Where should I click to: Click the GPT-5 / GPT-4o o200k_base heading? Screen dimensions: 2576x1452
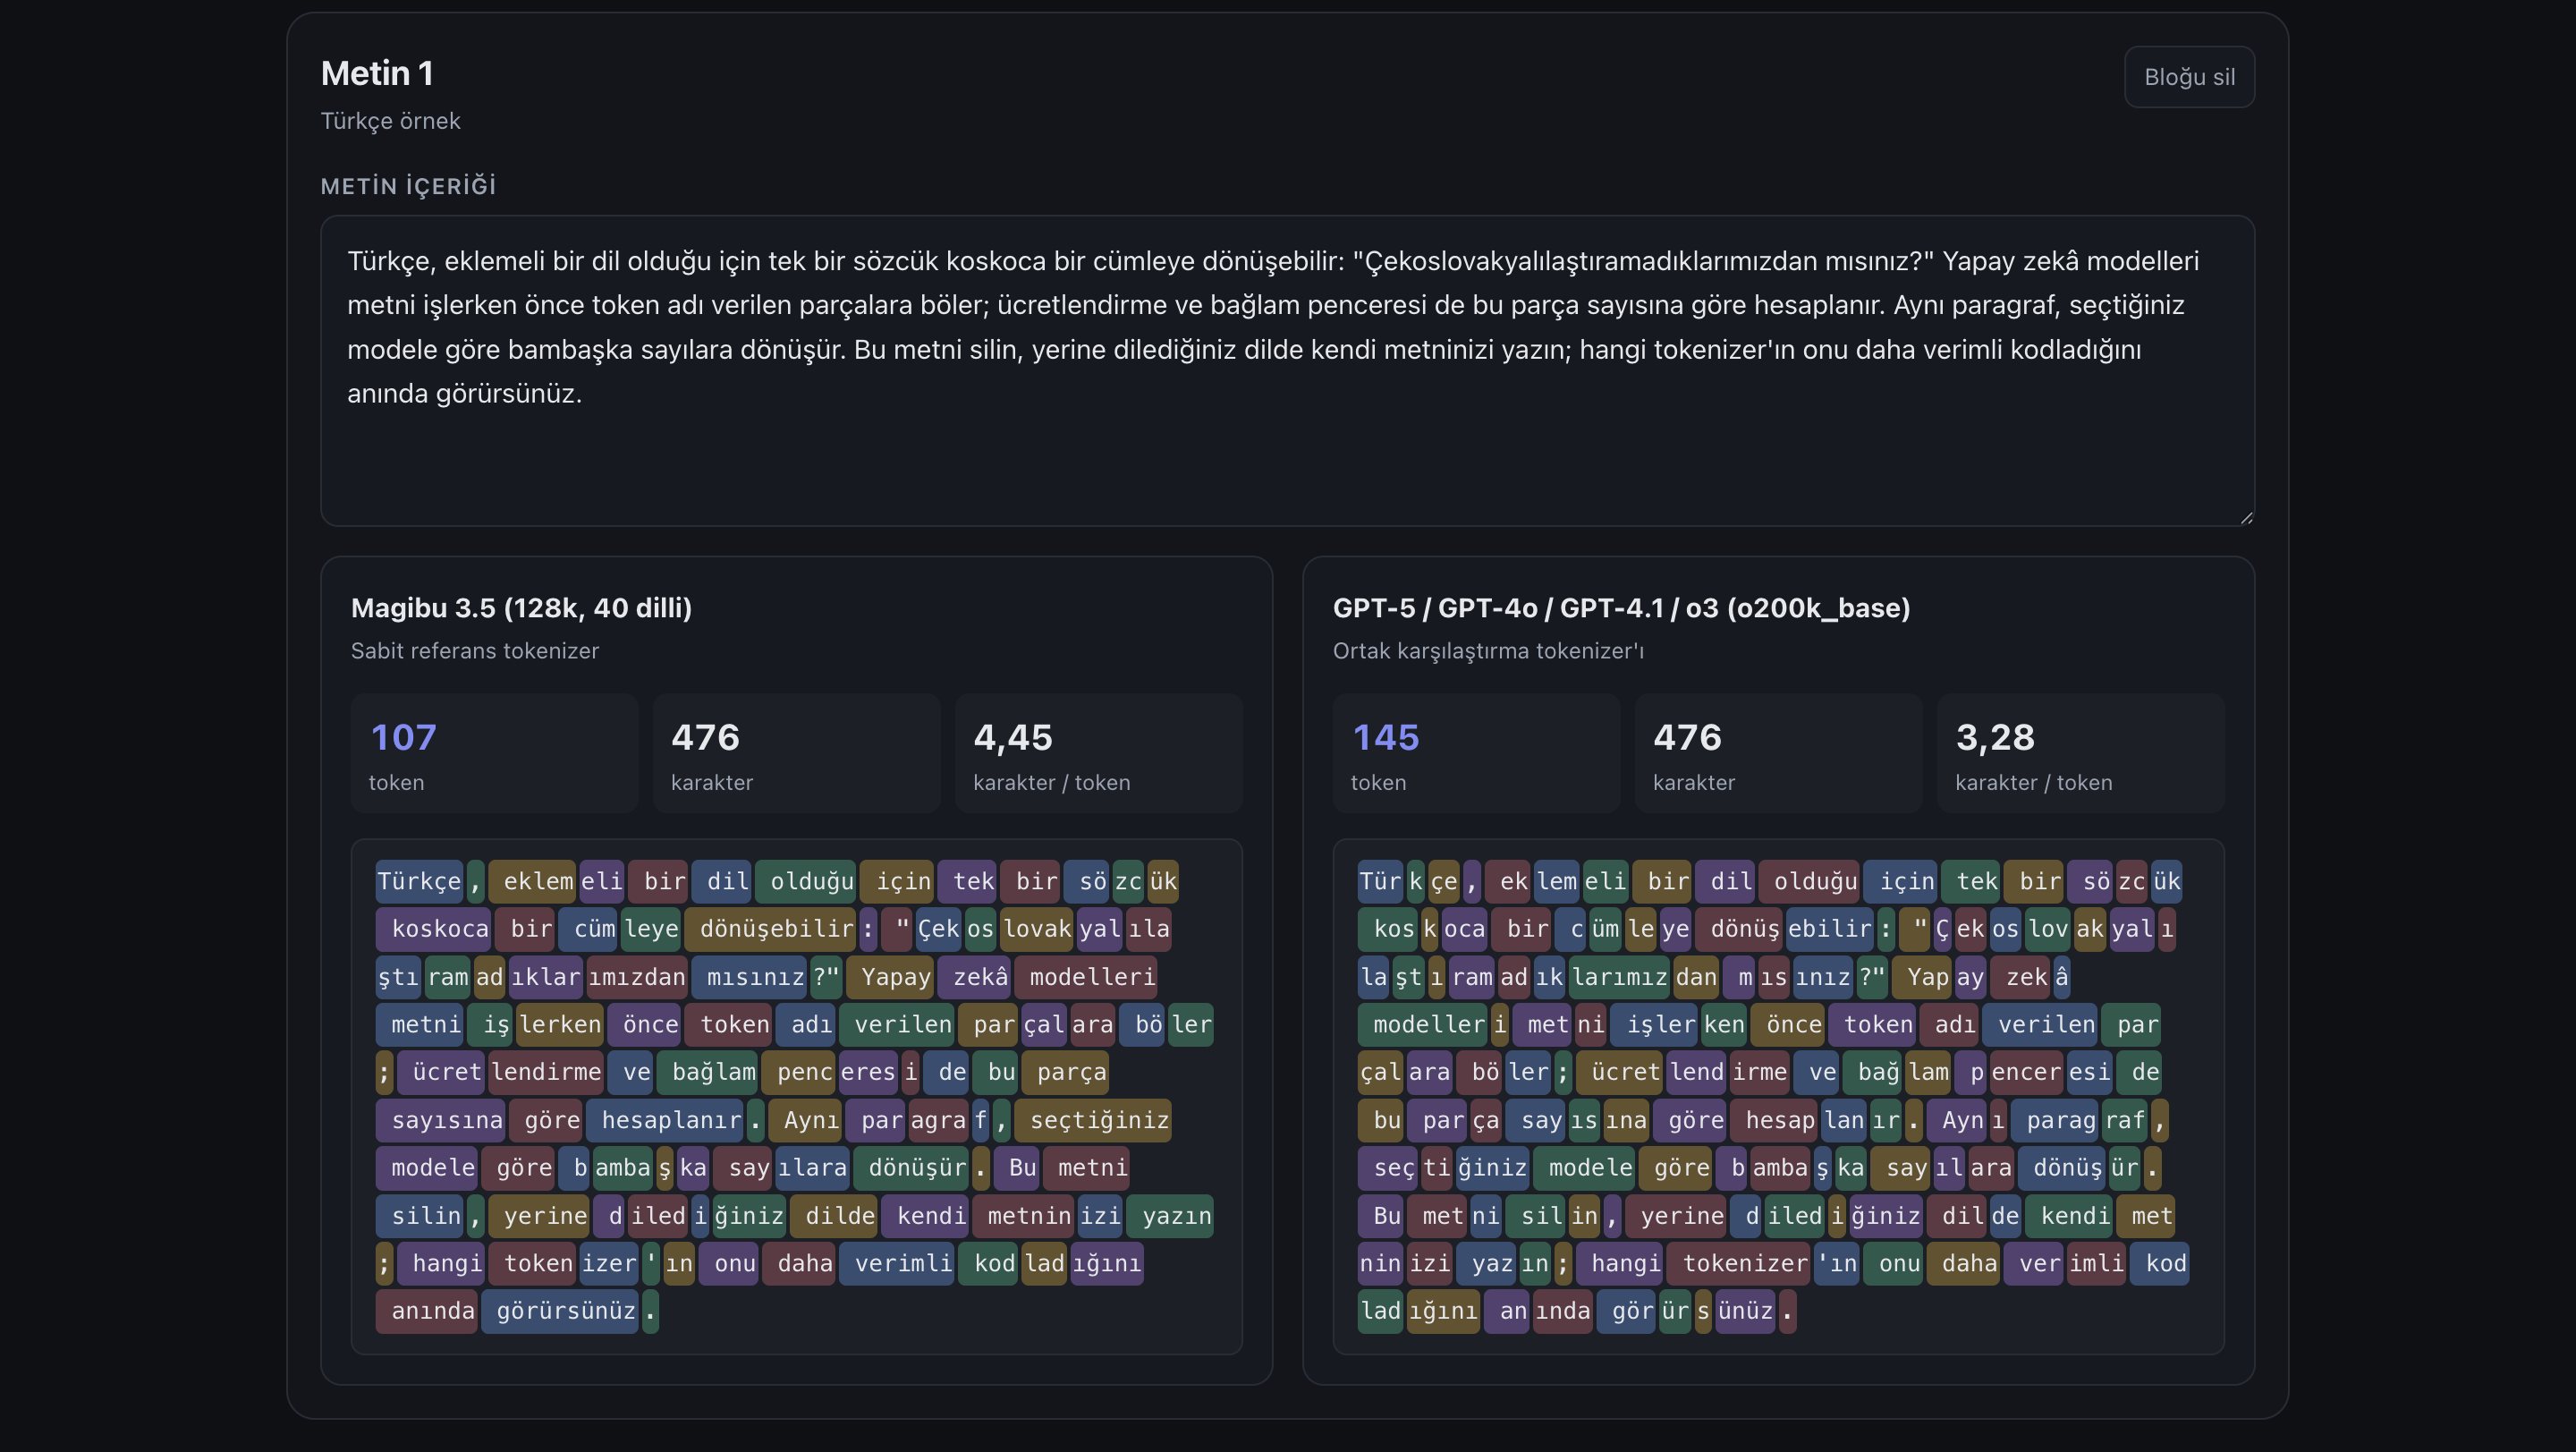tap(1621, 608)
